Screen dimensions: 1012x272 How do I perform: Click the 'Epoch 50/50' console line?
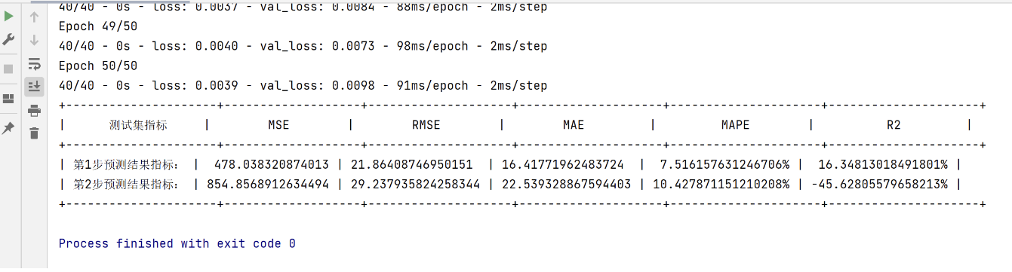tap(98, 66)
